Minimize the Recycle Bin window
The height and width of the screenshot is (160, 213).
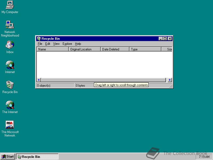pos(161,39)
